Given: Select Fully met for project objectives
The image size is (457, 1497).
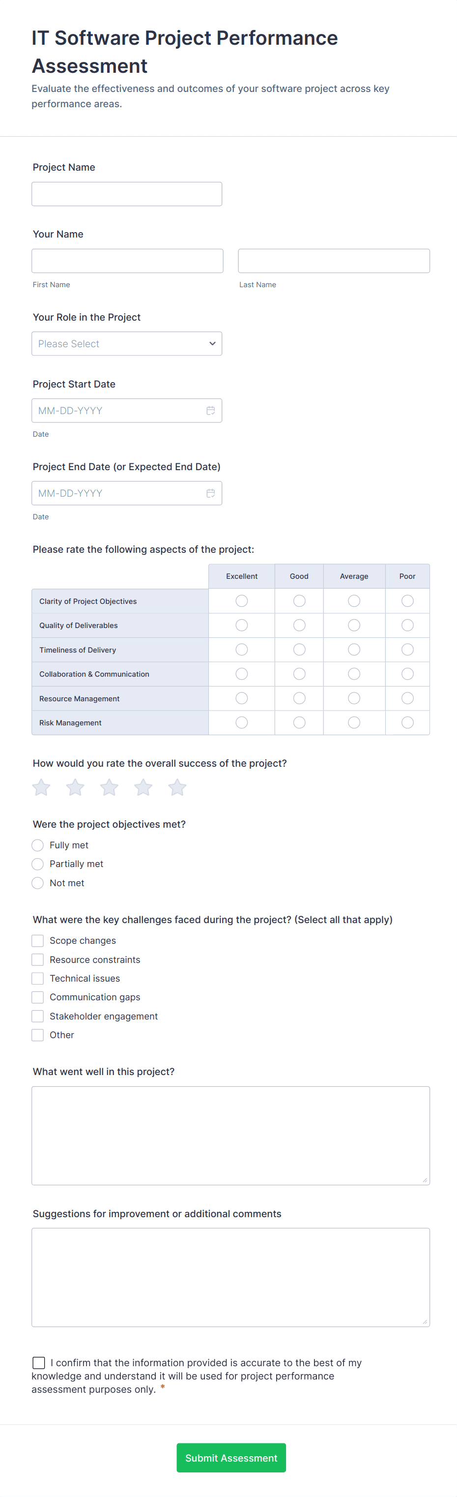Looking at the screenshot, I should (x=38, y=845).
